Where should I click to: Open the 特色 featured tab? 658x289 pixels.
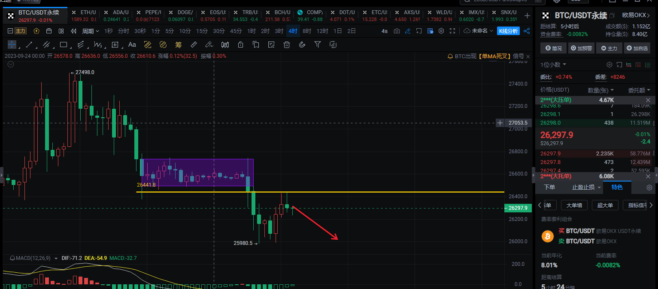coord(617,187)
